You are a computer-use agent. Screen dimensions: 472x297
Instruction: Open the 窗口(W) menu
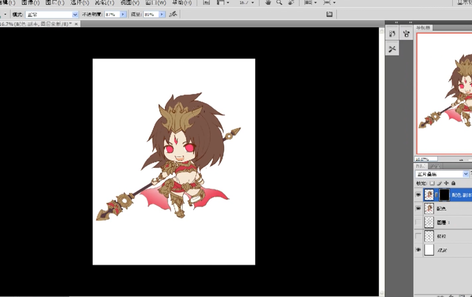tap(156, 2)
